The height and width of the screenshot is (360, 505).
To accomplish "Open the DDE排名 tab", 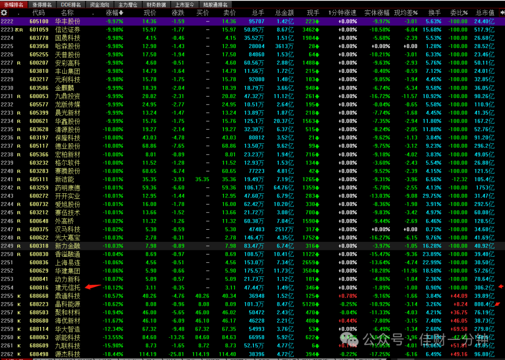I will click(x=71, y=5).
